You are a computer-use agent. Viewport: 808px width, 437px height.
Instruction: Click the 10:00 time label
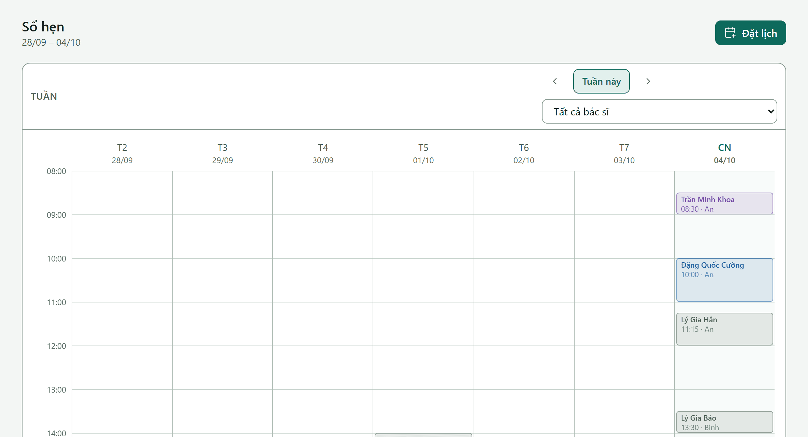tap(56, 259)
